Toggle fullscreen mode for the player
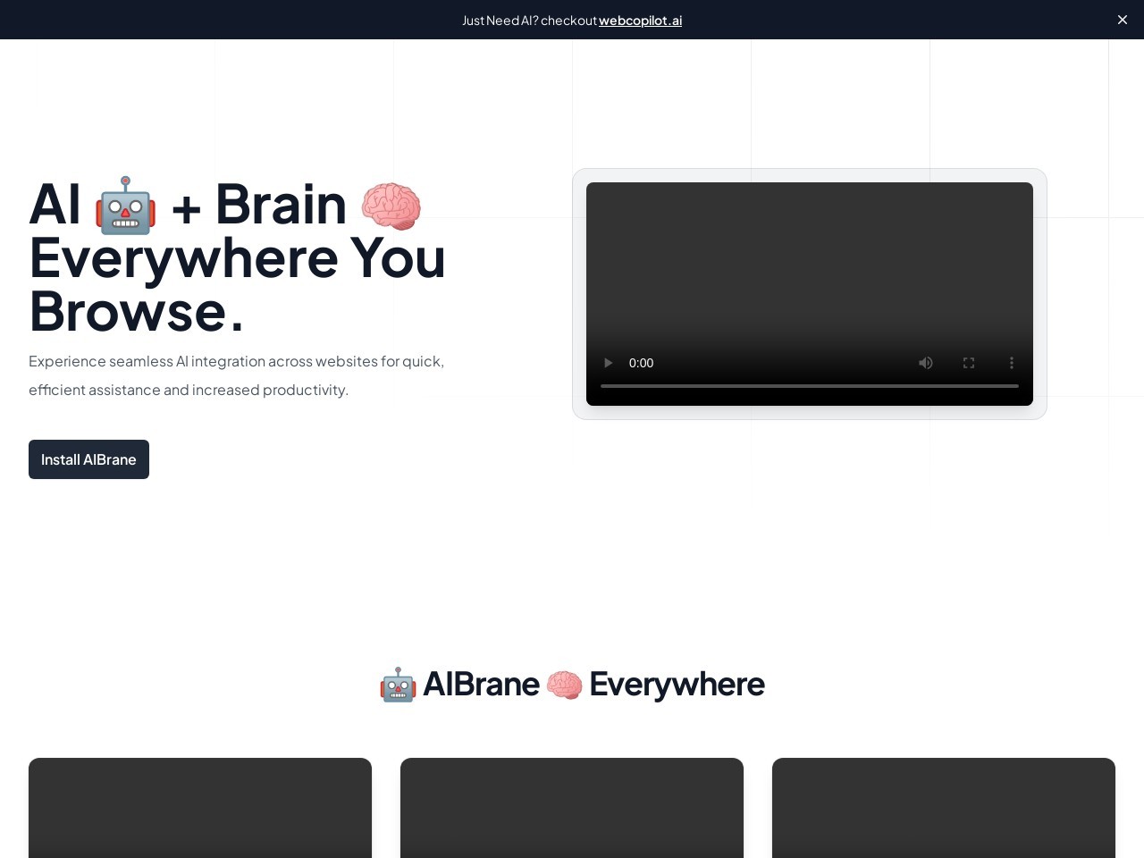Viewport: 1144px width, 858px height. pos(969,363)
